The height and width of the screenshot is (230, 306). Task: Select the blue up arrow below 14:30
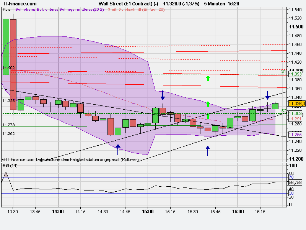point(117,148)
